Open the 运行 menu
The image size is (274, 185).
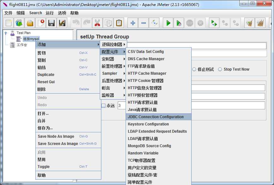click(50, 13)
